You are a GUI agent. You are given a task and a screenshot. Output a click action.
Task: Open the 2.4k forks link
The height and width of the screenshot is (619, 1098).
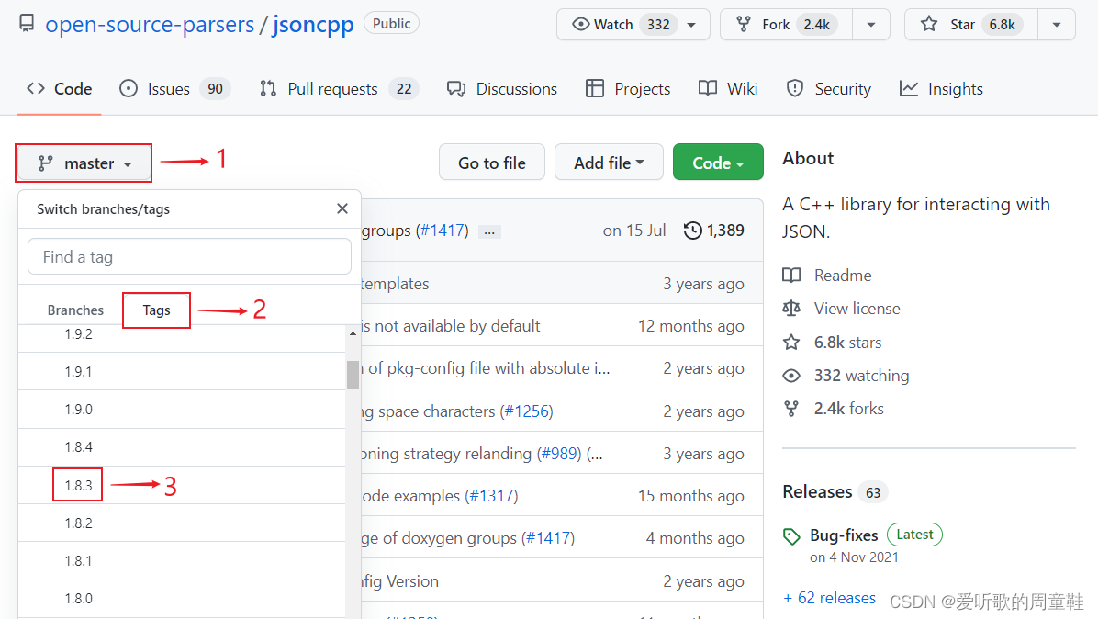pyautogui.click(x=848, y=409)
